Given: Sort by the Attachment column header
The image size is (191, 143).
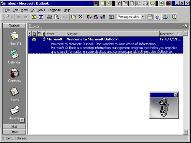Looking at the screenshot, I should 44,34.
